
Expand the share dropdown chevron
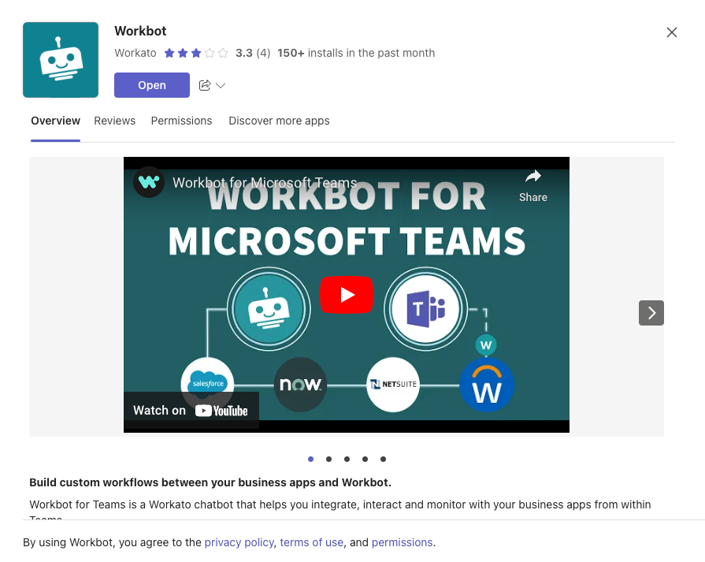click(221, 85)
